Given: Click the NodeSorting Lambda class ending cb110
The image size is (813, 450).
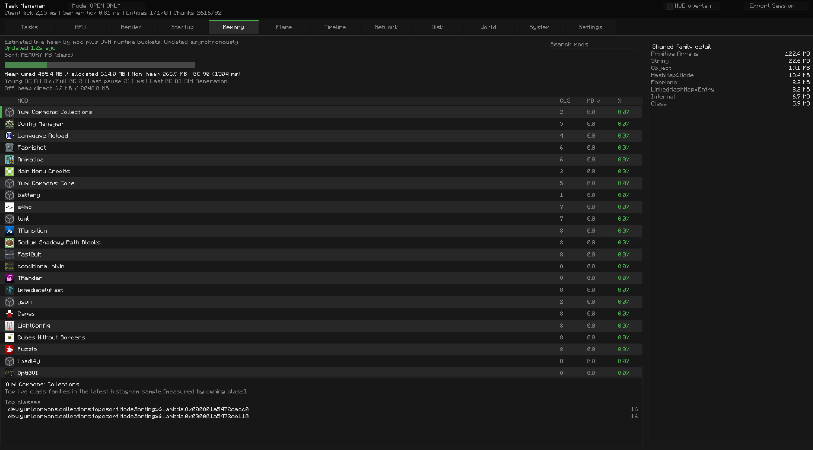Looking at the screenshot, I should (x=128, y=416).
